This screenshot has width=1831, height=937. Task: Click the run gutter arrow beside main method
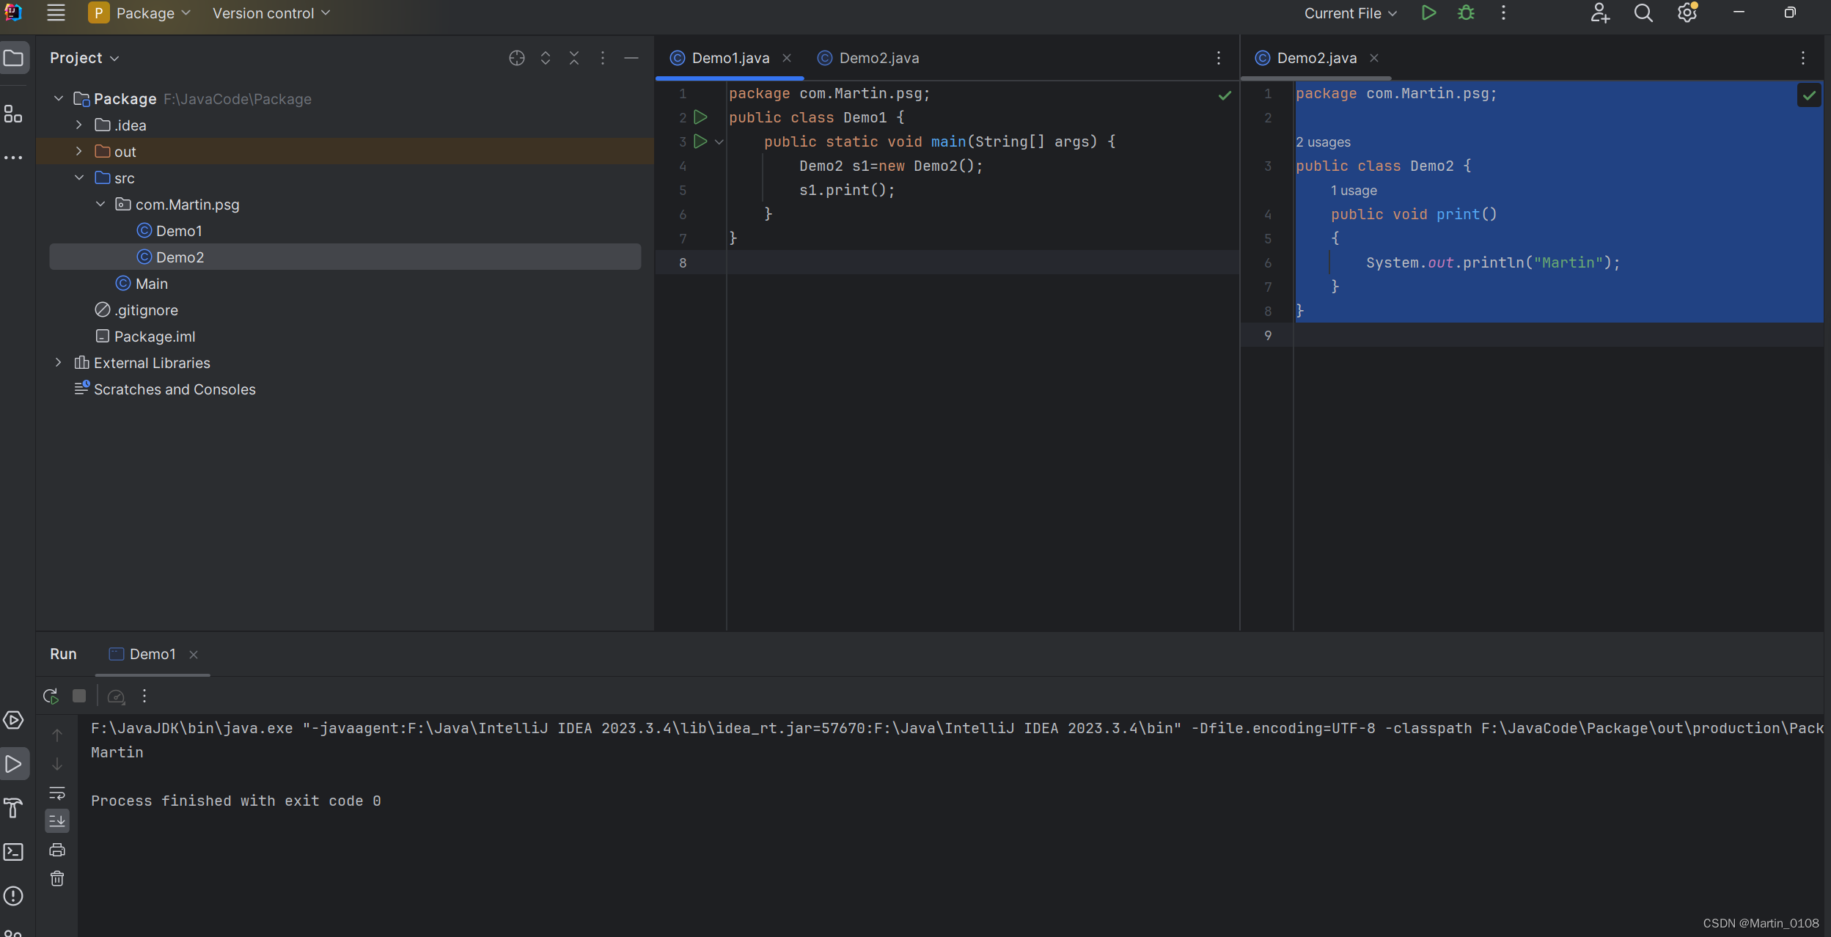[700, 142]
